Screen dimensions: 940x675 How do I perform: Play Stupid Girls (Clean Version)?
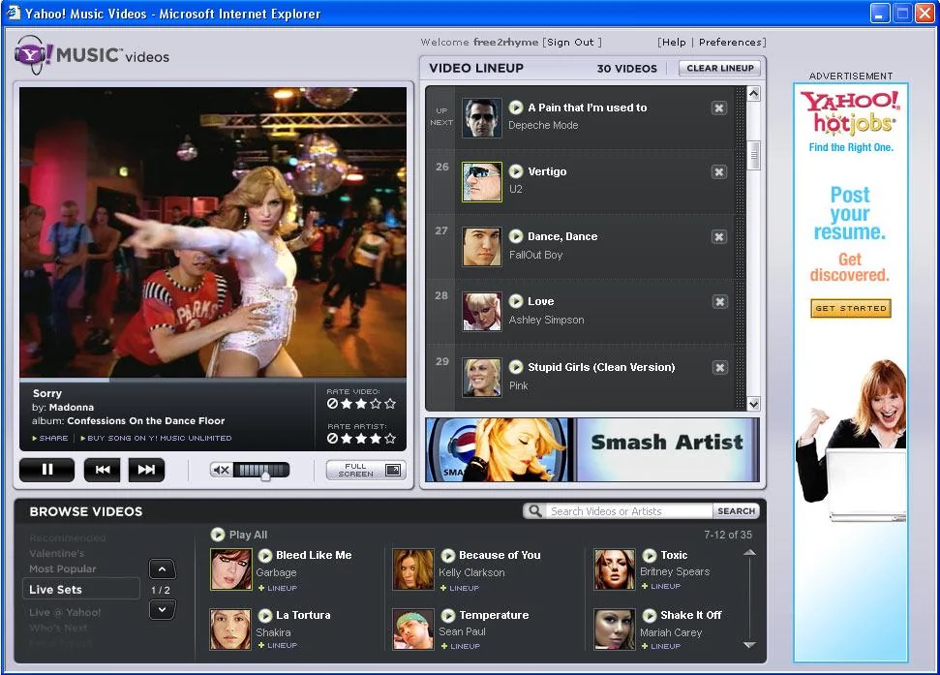click(516, 367)
